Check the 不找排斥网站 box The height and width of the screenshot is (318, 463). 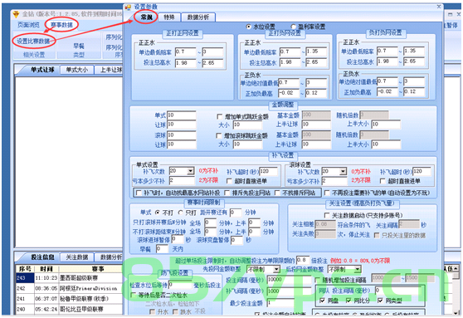277,193
